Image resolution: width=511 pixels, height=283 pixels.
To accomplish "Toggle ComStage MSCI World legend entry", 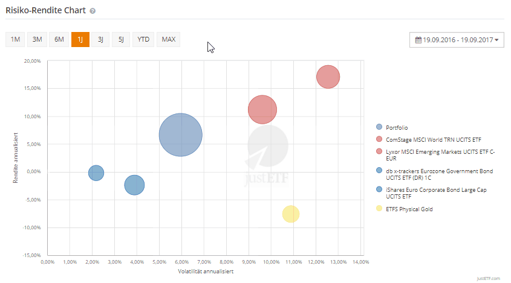I will click(429, 139).
